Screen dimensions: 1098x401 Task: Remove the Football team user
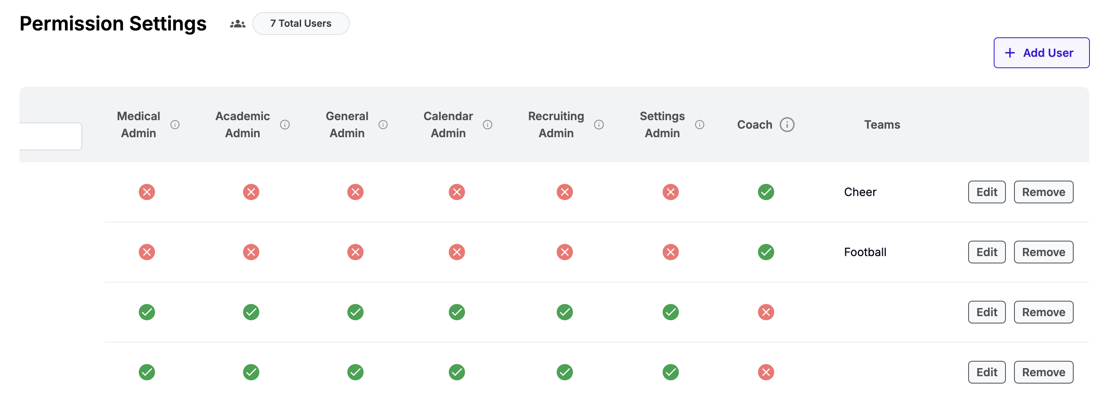pos(1042,252)
